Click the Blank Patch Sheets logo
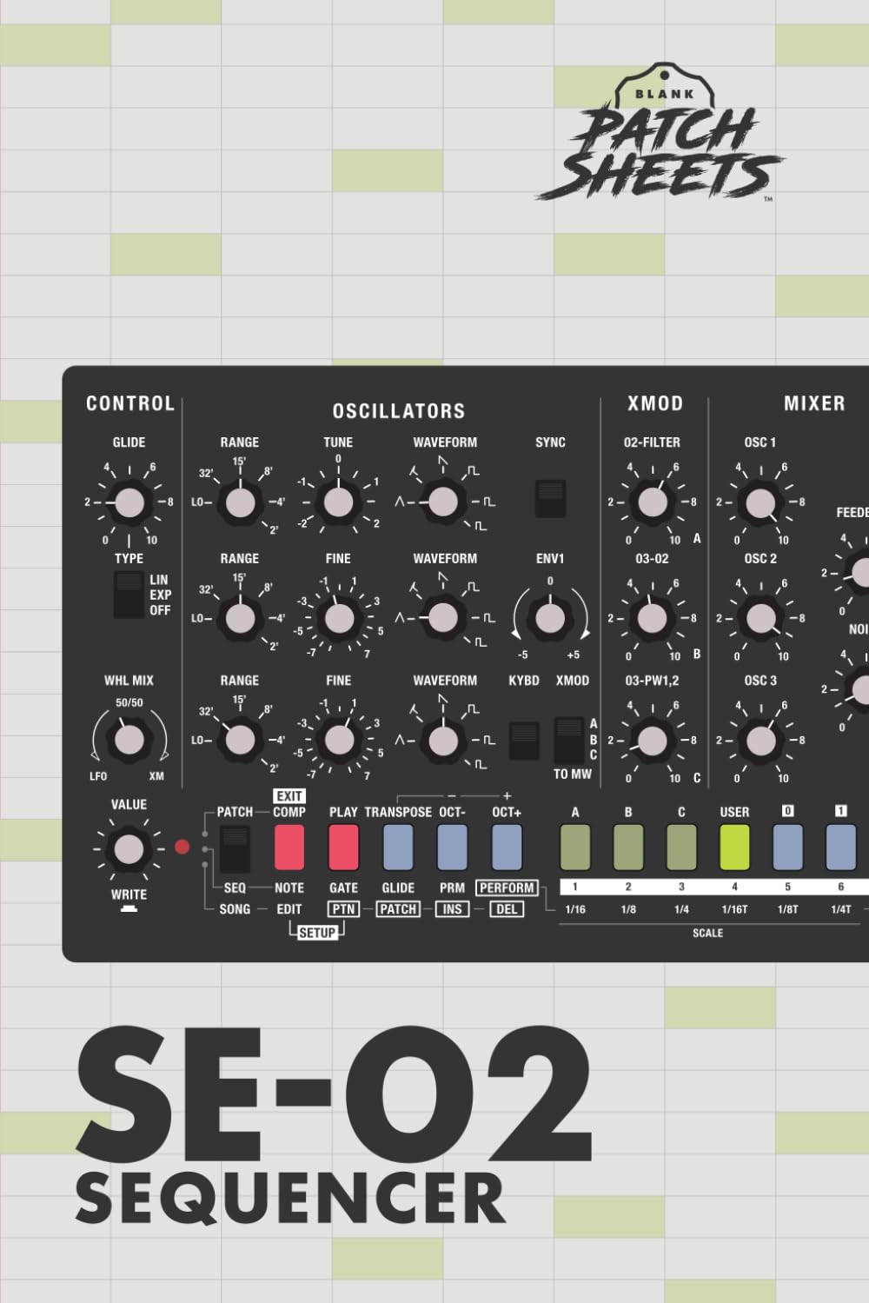Screen dimensions: 869x1303 pos(659,133)
